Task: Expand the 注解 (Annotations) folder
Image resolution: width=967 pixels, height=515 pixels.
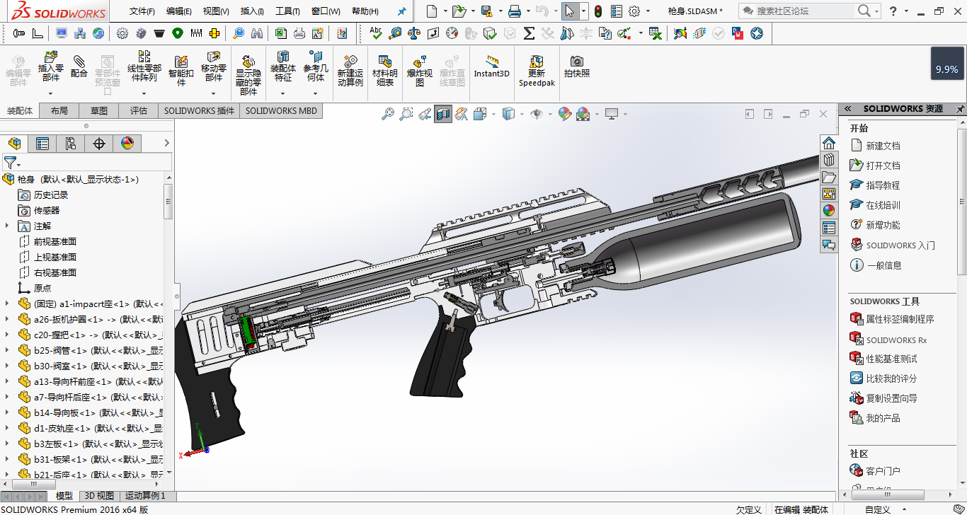Action: [x=7, y=226]
